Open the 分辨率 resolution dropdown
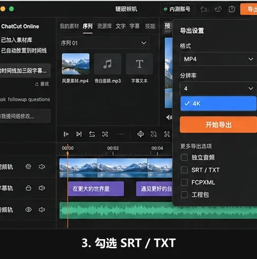Screen dimensions: 257x259 218,88
